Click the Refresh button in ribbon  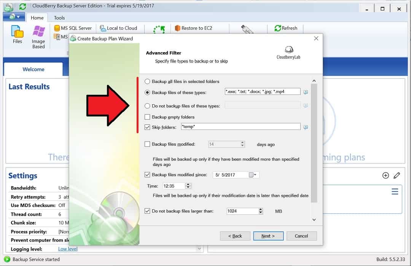click(x=286, y=28)
